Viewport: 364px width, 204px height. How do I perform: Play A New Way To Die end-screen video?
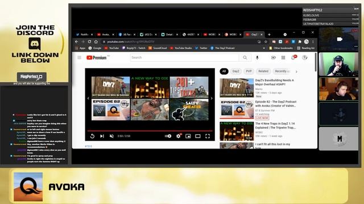(150, 87)
